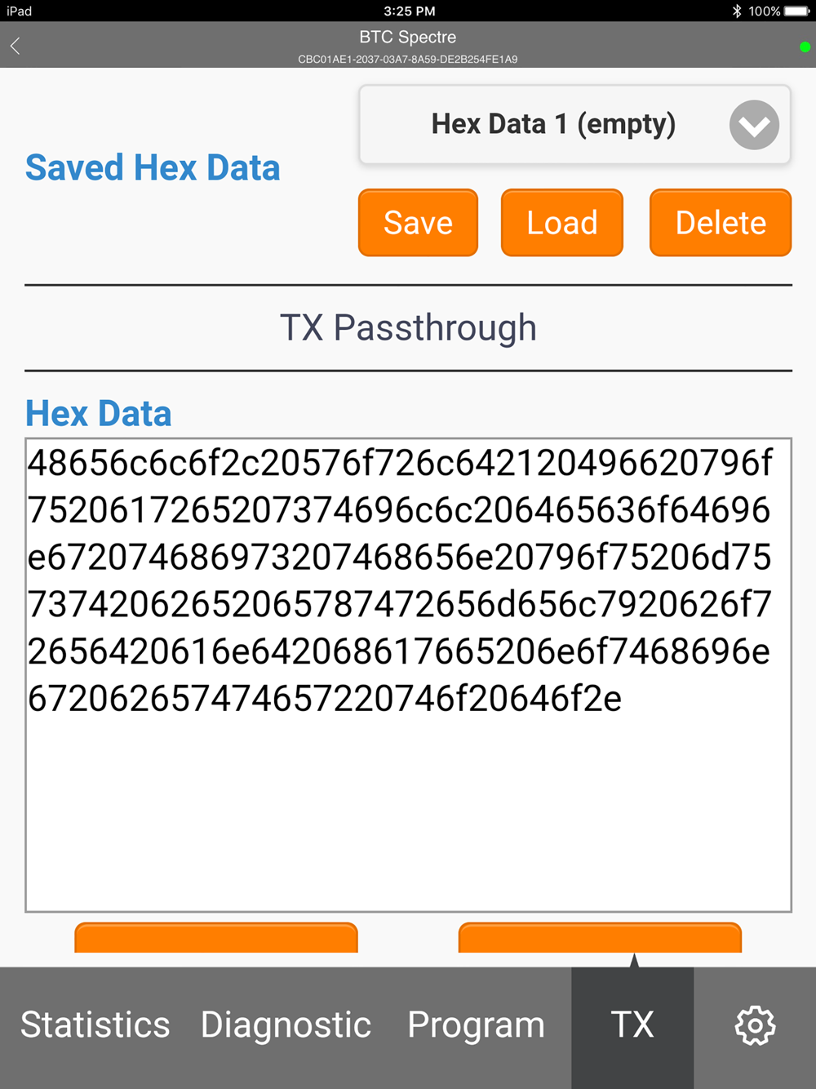
Task: Tap the back arrow icon
Action: 15,46
